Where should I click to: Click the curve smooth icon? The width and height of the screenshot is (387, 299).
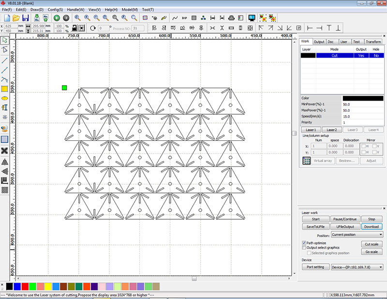pyautogui.click(x=175, y=18)
